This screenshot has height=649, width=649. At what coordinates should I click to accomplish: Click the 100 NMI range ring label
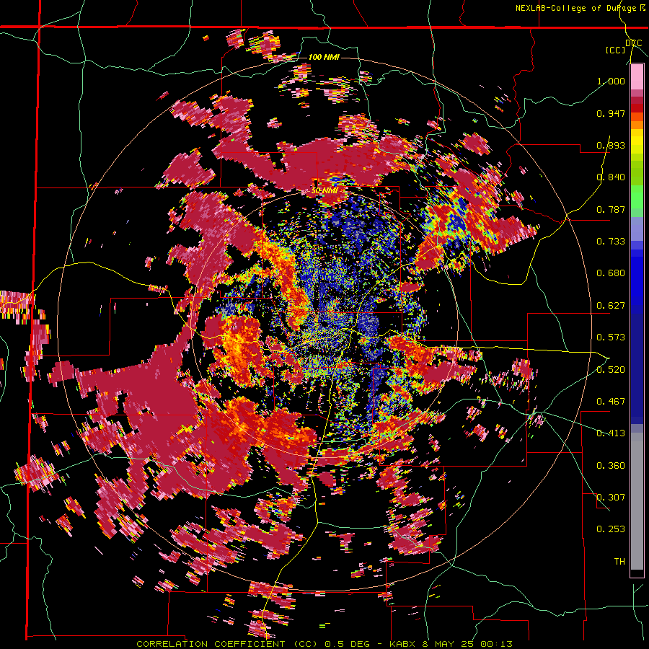pos(324,57)
